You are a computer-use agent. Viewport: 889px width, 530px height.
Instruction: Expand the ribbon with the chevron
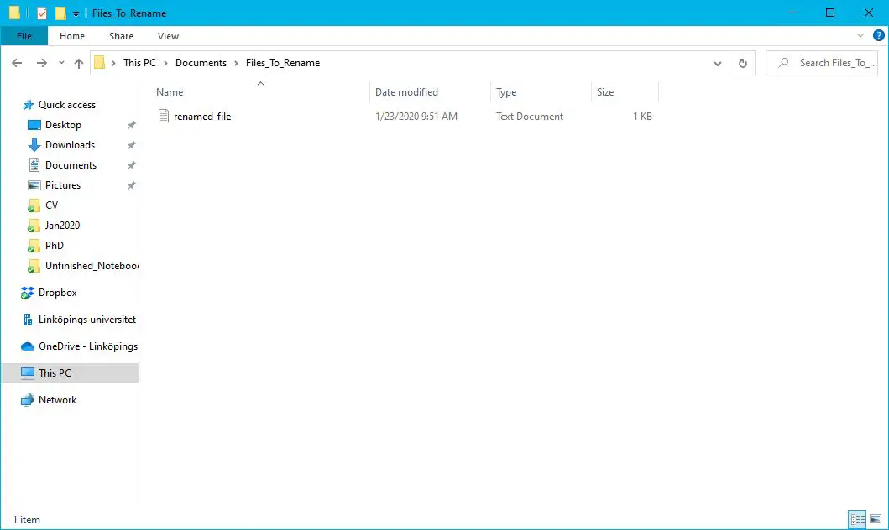click(x=860, y=36)
